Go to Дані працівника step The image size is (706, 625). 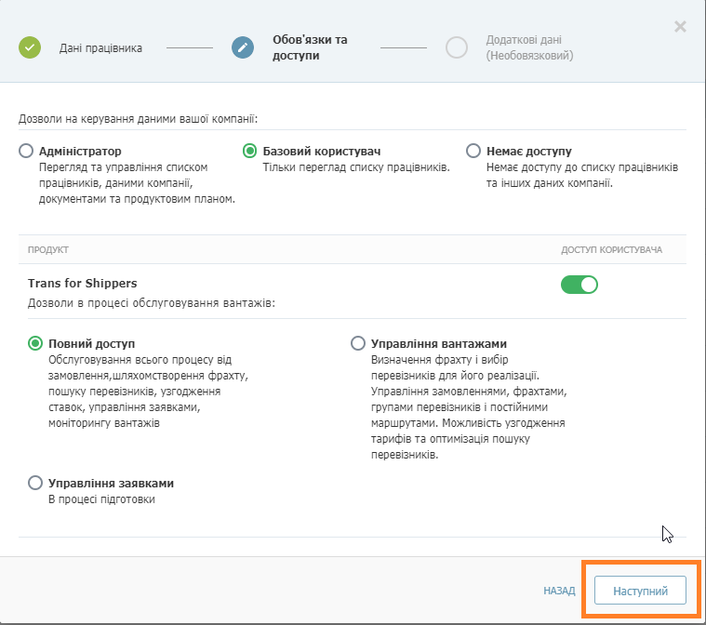(100, 48)
